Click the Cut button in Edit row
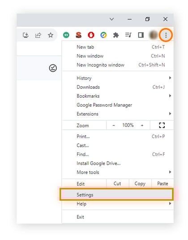188x240 pixels. coord(117,184)
